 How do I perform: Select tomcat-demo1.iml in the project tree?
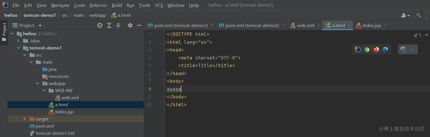52,133
